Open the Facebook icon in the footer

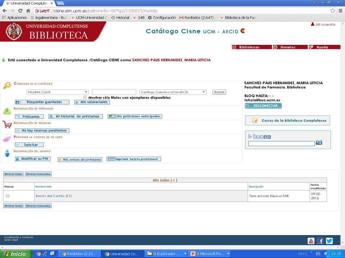tap(320, 241)
